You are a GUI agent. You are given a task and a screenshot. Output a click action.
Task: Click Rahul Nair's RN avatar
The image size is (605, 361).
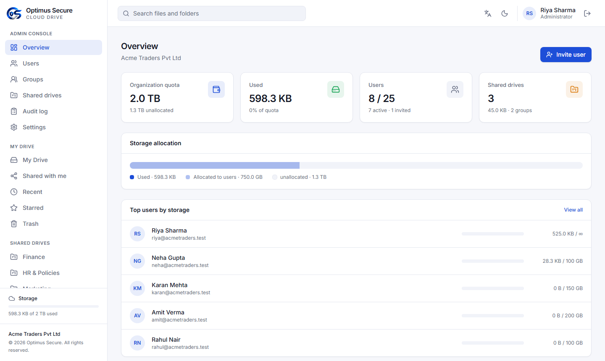pos(137,343)
